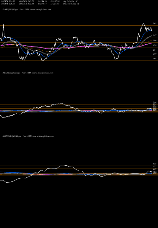Click the WEEKLY(228) Eagle View chart title
Screen dimensions: 158x228
coord(28,73)
